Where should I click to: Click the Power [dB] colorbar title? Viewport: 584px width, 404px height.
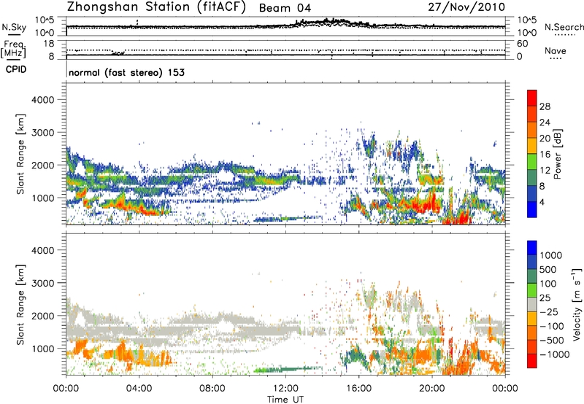[x=557, y=154]
